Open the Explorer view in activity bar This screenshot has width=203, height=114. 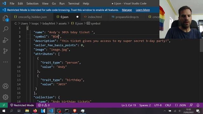5,18
